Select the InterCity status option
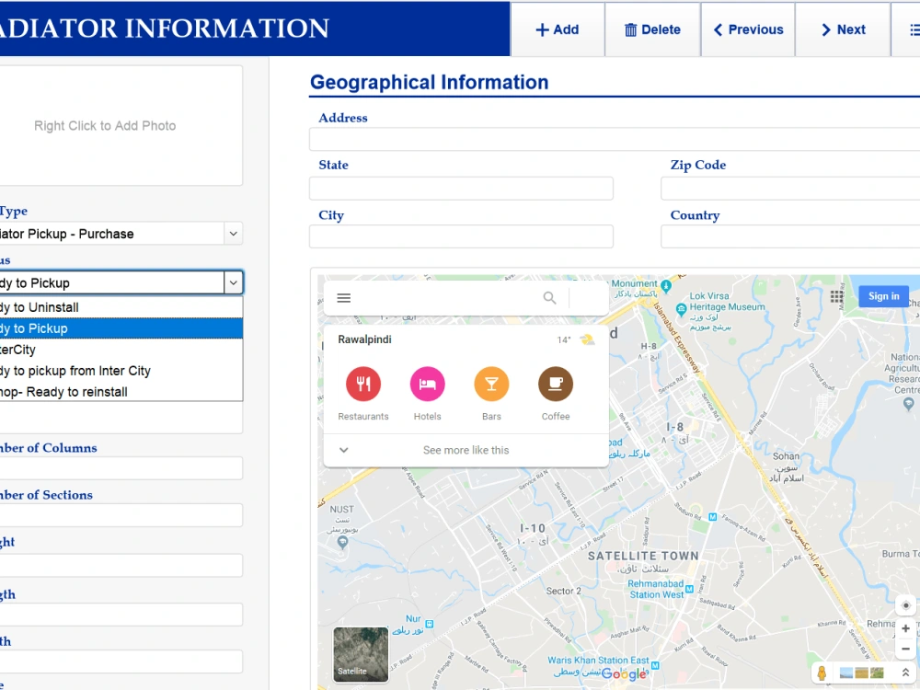 point(121,350)
